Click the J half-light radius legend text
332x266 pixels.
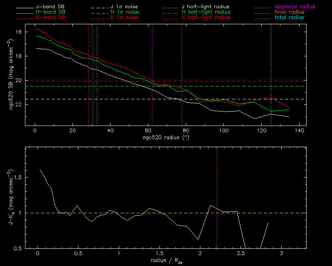pos(205,7)
